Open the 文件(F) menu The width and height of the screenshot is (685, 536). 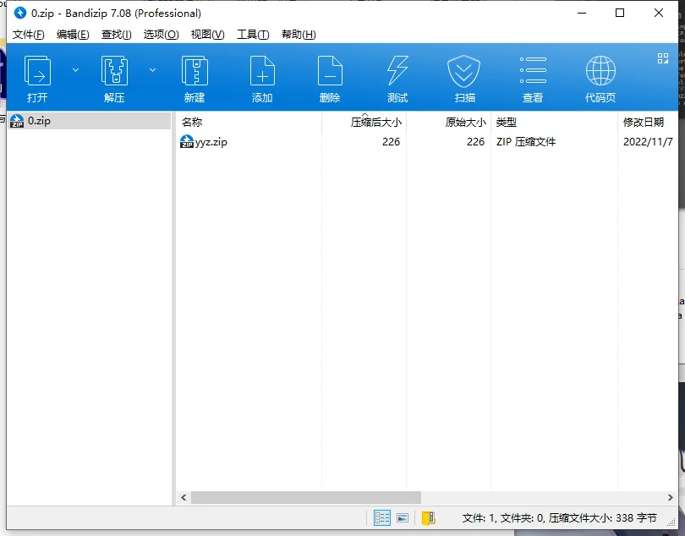(29, 35)
